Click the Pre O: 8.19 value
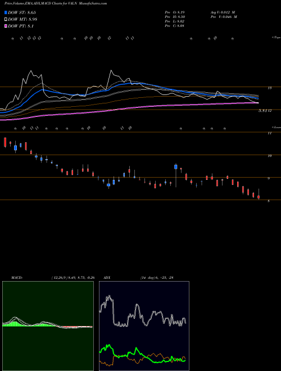 [x=175, y=12]
